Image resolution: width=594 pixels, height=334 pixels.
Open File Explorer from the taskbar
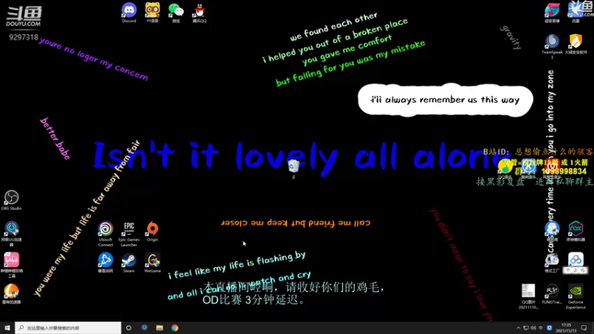(160, 327)
